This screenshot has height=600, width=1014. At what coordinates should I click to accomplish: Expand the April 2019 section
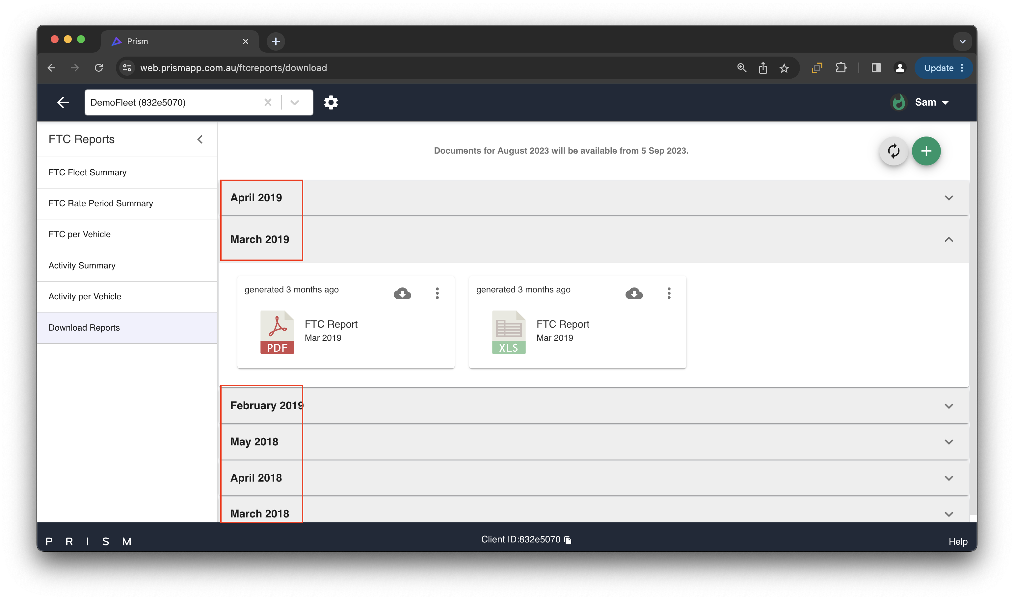(x=948, y=198)
